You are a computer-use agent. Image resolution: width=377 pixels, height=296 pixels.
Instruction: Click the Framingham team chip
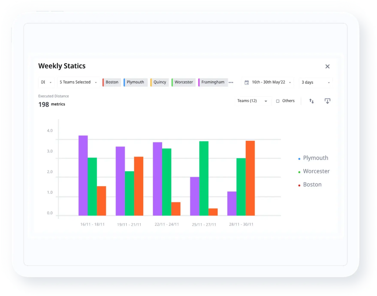(x=213, y=82)
